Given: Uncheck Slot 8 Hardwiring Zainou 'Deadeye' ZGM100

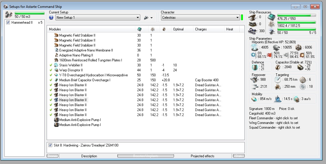Looking at the screenshot, I should (x=50, y=145).
